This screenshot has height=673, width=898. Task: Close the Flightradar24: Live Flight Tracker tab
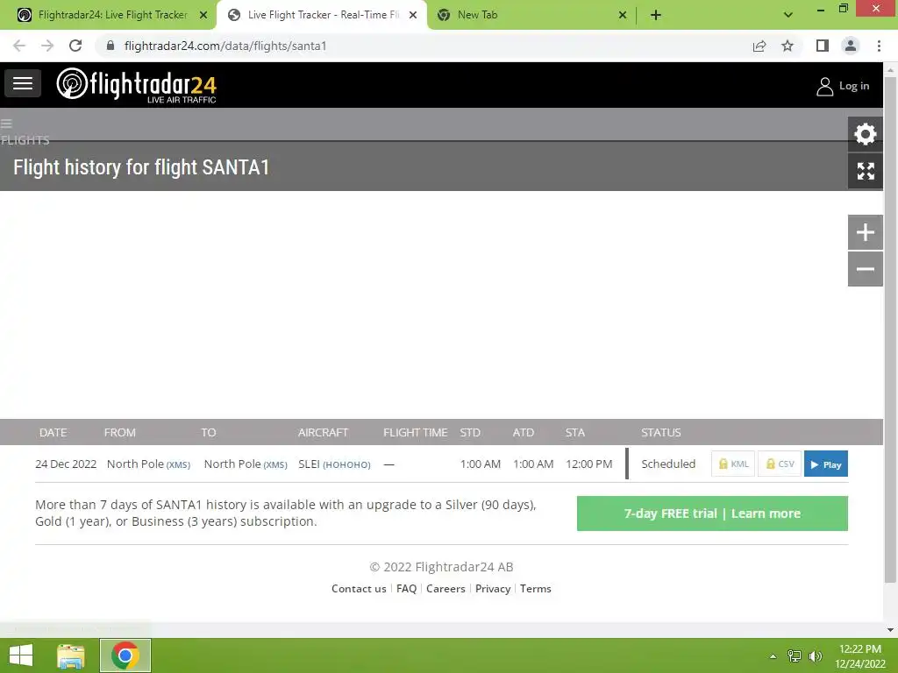tap(203, 15)
